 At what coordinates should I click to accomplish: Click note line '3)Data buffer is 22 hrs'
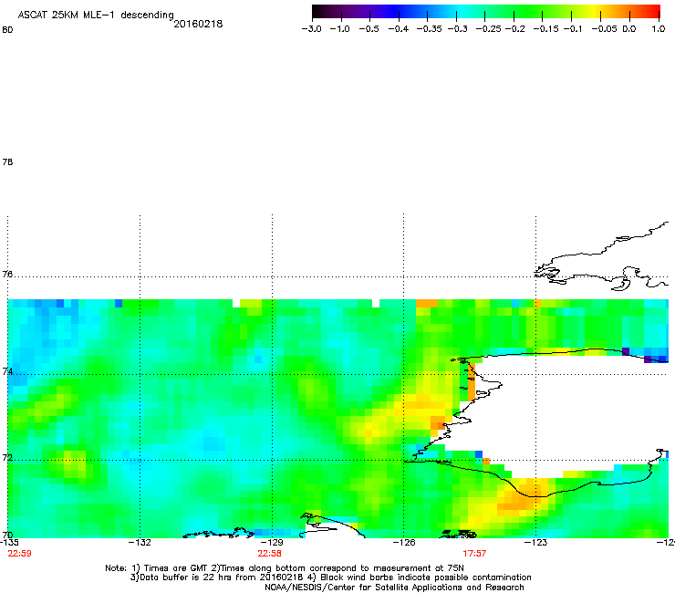point(330,577)
